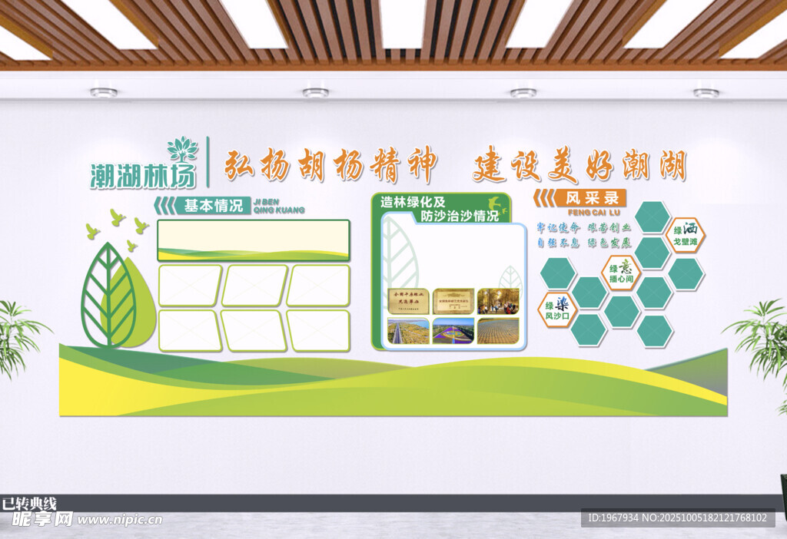The height and width of the screenshot is (539, 787).
Task: Select the hexagon labeled 绿染风沙口
Action: click(557, 310)
